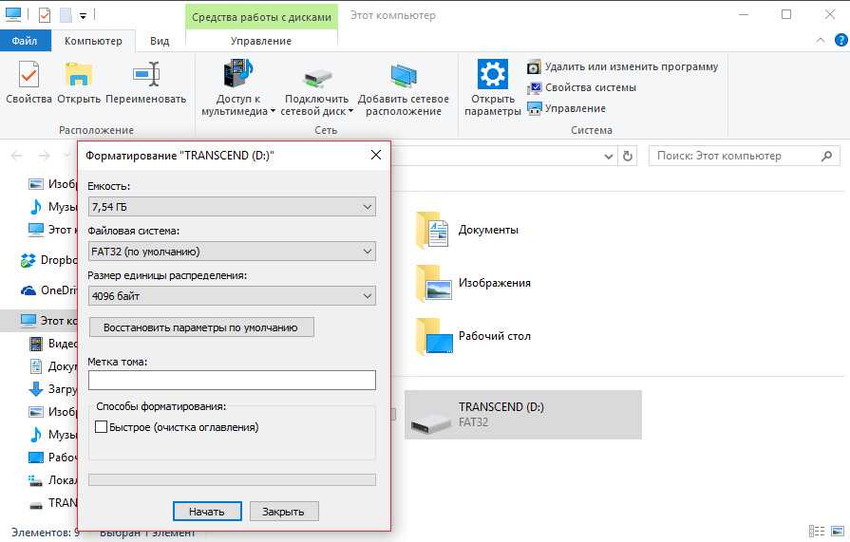
Task: Open File system FAT32 dropdown
Action: pyautogui.click(x=232, y=252)
